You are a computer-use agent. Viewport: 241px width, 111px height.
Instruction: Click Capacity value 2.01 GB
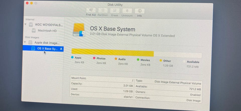coord(128,86)
